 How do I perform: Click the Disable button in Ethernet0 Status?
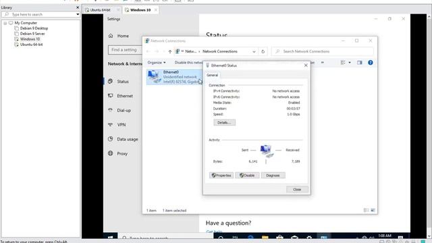click(x=247, y=175)
